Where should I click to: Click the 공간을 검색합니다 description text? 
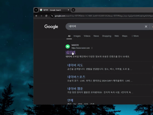[x=99, y=69]
